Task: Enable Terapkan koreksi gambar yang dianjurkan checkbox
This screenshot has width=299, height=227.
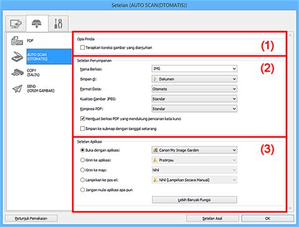Action: point(82,48)
